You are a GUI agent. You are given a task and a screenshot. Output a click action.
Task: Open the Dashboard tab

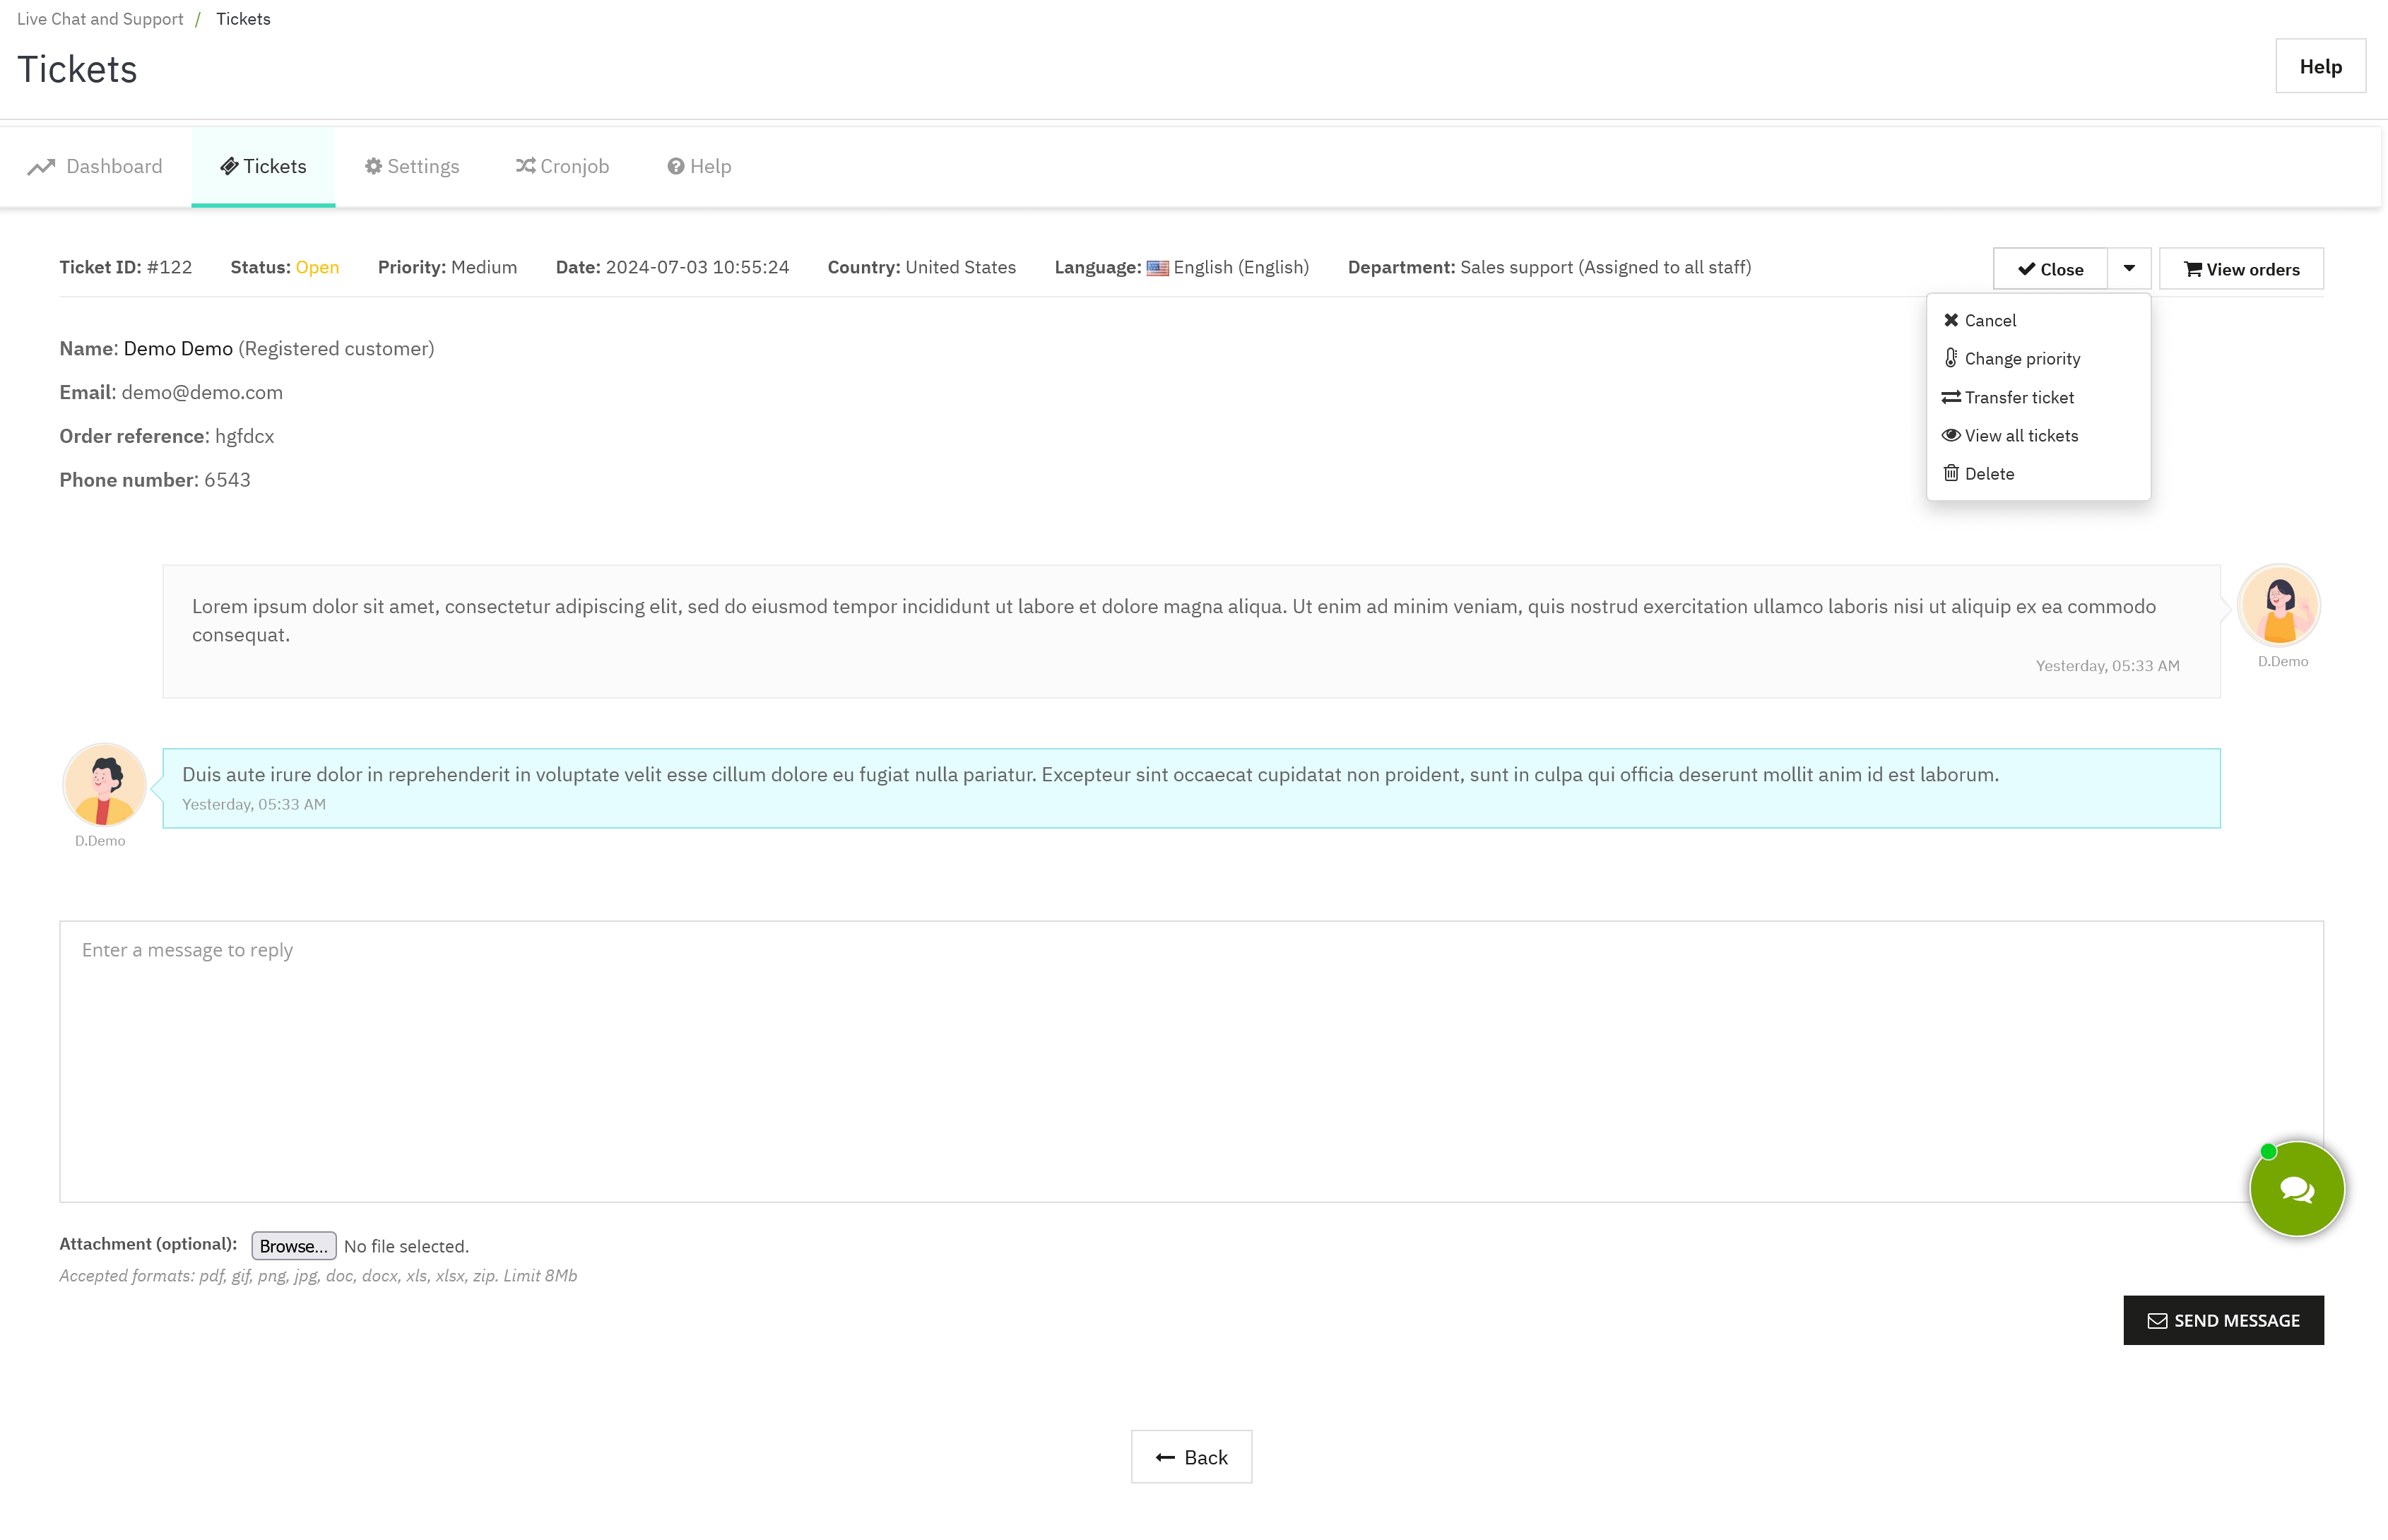[95, 166]
